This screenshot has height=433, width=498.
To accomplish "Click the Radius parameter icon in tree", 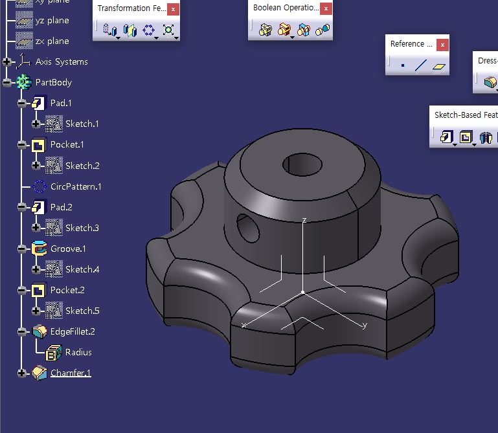I will point(54,352).
